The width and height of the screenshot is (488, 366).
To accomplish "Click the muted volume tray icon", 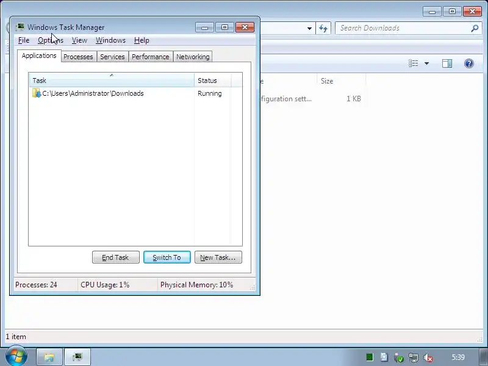I will click(428, 358).
